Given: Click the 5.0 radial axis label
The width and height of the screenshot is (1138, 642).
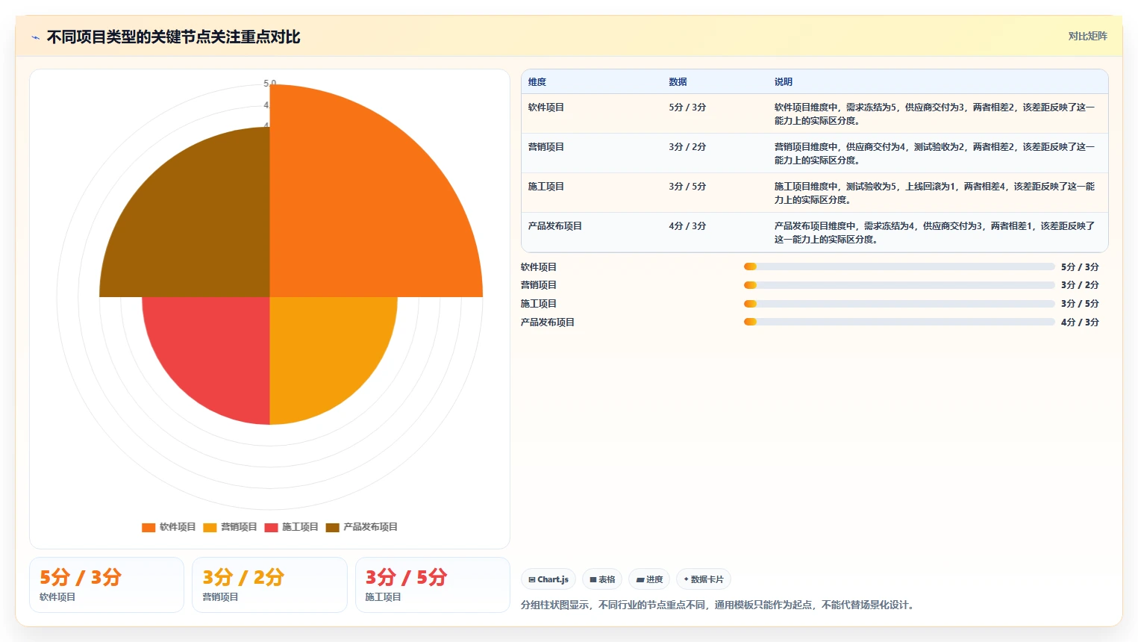Looking at the screenshot, I should tap(269, 83).
